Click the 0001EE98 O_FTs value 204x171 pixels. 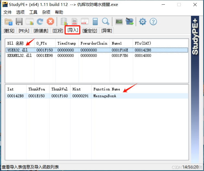point(44,56)
